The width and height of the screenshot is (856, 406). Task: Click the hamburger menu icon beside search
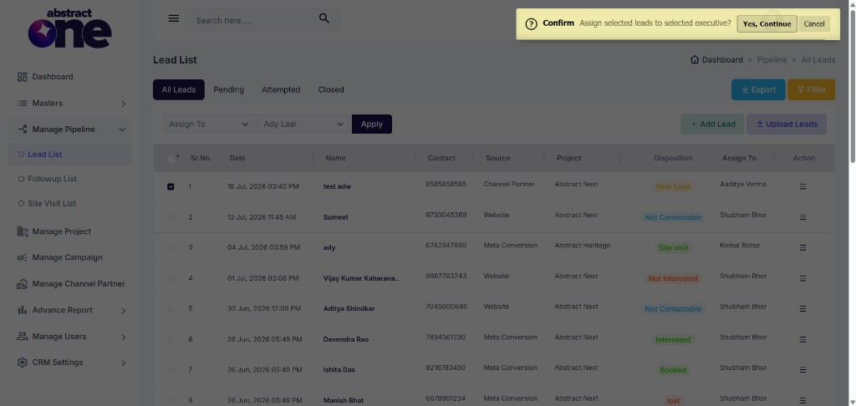point(174,18)
